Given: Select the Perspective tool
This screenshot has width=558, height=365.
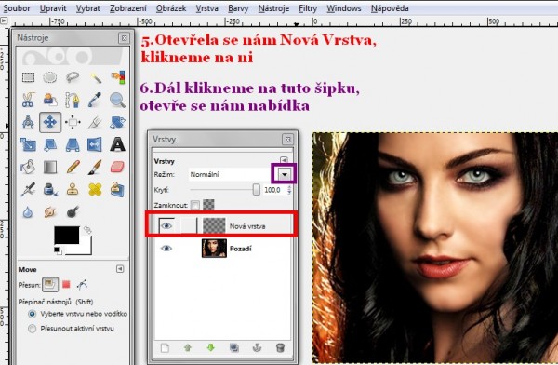Looking at the screenshot, I should point(73,144).
